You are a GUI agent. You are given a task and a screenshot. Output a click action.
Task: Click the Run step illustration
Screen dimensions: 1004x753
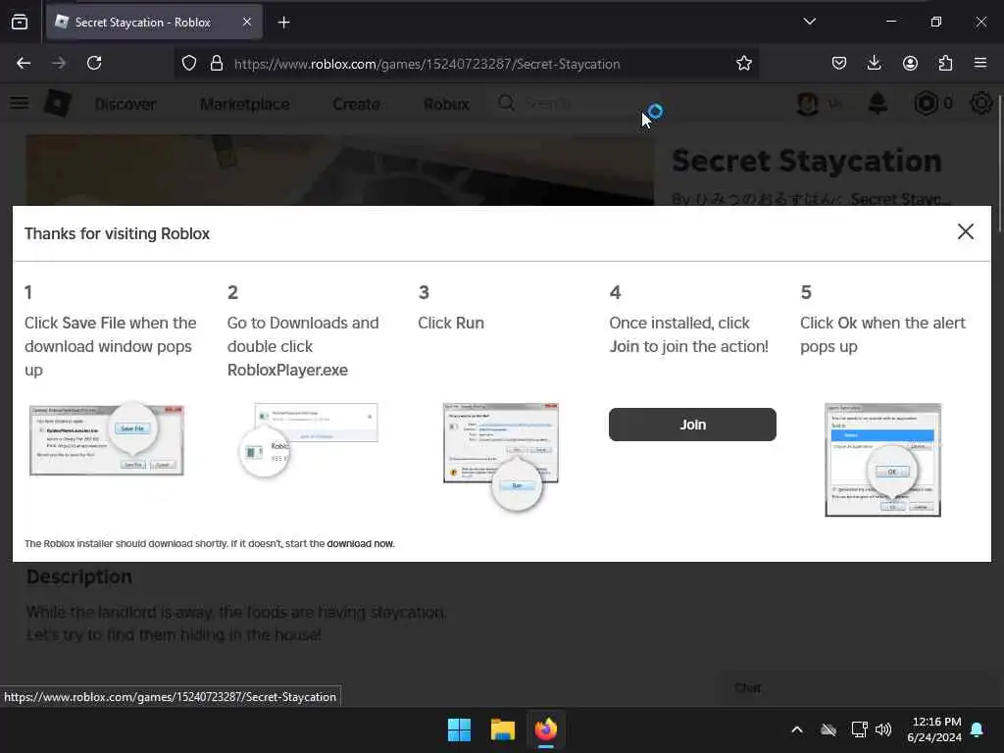[x=501, y=455]
